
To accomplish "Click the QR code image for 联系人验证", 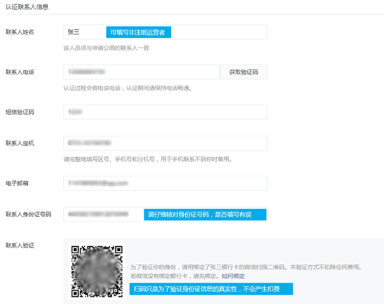I will point(97,272).
